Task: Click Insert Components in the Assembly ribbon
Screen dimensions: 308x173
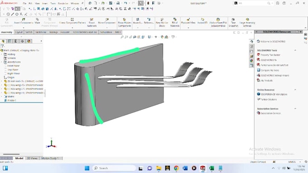Action: (x=24, y=21)
